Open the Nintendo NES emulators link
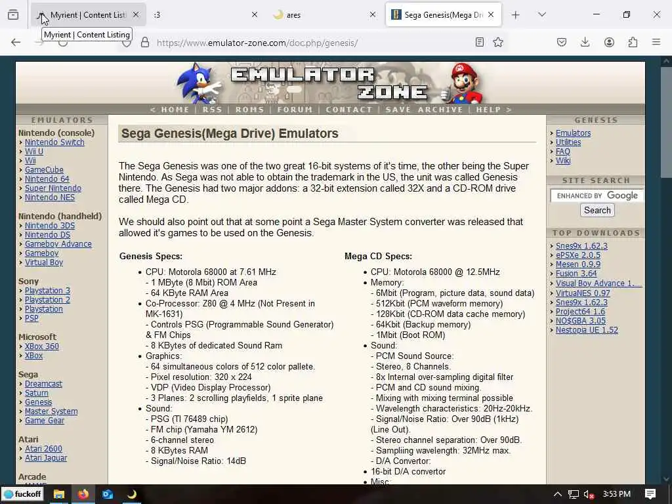The width and height of the screenshot is (672, 504). tap(50, 198)
